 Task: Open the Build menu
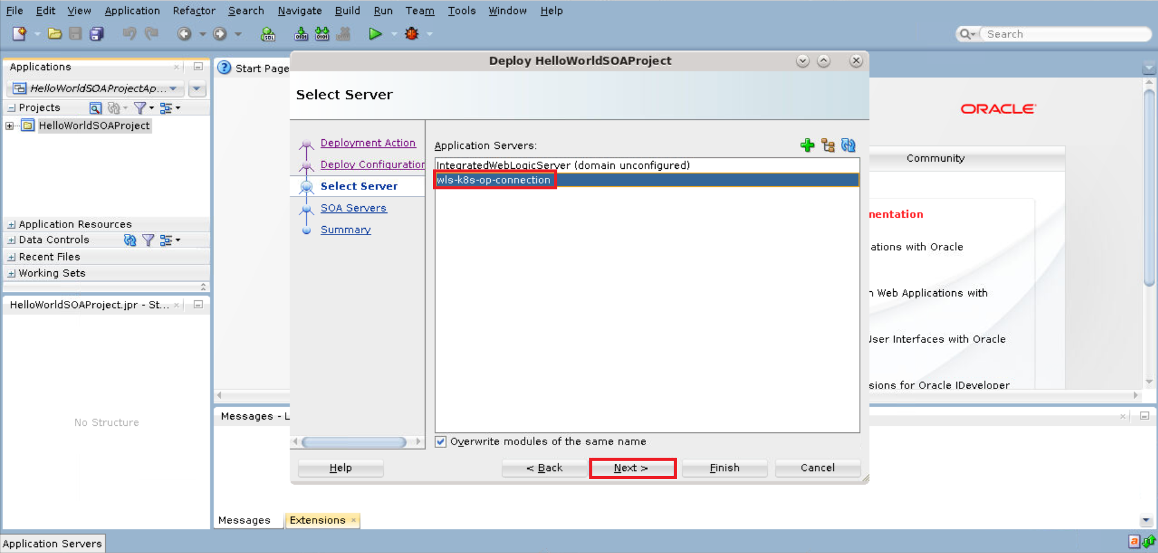(347, 11)
